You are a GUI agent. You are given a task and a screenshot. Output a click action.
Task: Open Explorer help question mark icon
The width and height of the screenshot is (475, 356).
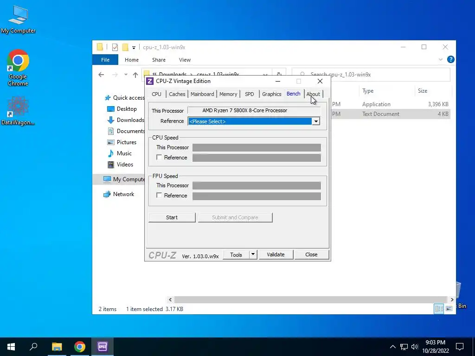450,60
